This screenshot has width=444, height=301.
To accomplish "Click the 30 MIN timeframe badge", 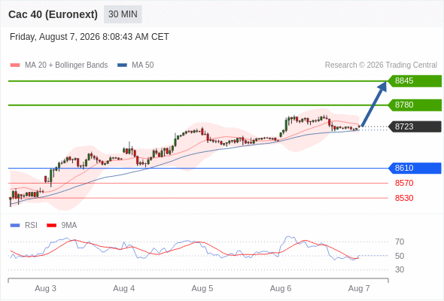I will 123,14.
